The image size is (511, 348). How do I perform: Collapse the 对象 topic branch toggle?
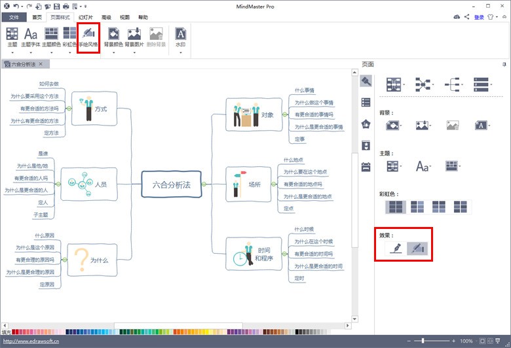tap(285, 114)
